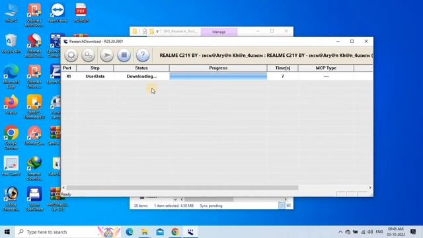The height and width of the screenshot is (238, 423).
Task: Click the taskbar search box
Action: point(68,232)
